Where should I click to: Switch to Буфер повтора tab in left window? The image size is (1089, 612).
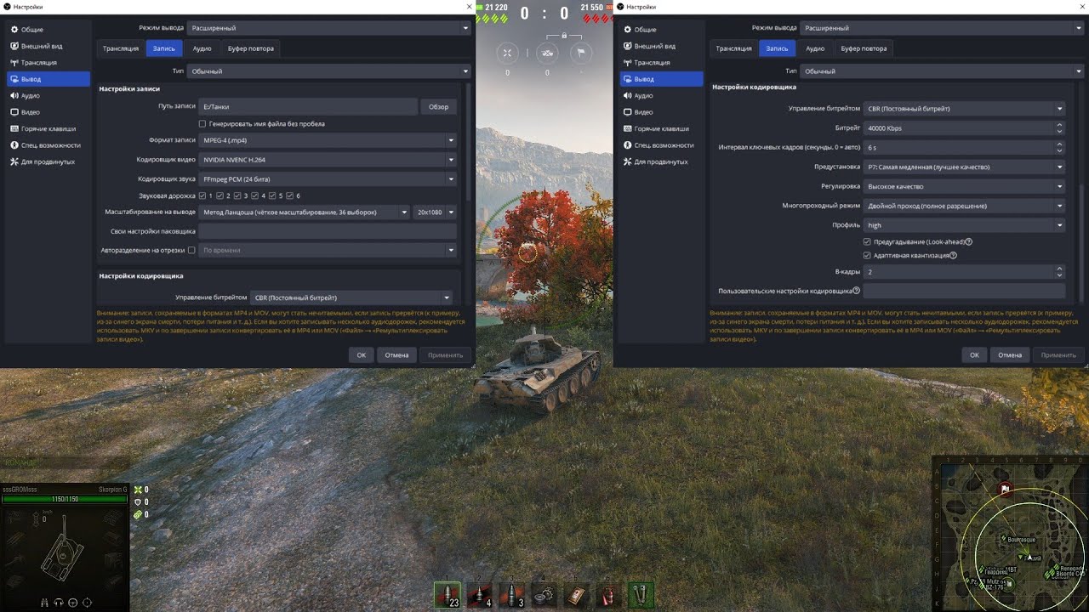point(251,48)
